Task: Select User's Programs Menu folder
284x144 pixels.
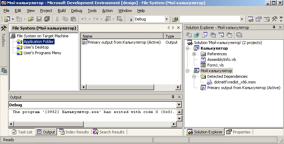Action: click(42, 53)
